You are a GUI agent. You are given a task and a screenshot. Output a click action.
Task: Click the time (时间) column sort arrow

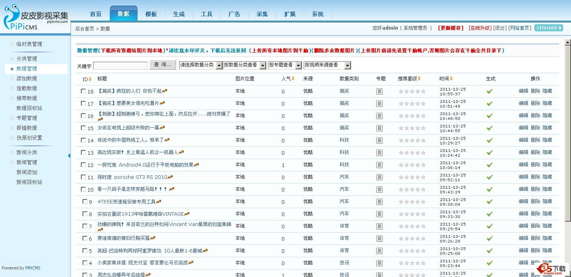451,79
